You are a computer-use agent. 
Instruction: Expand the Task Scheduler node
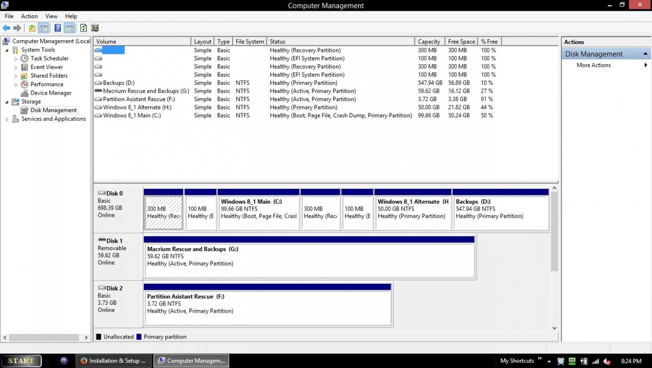pos(16,59)
